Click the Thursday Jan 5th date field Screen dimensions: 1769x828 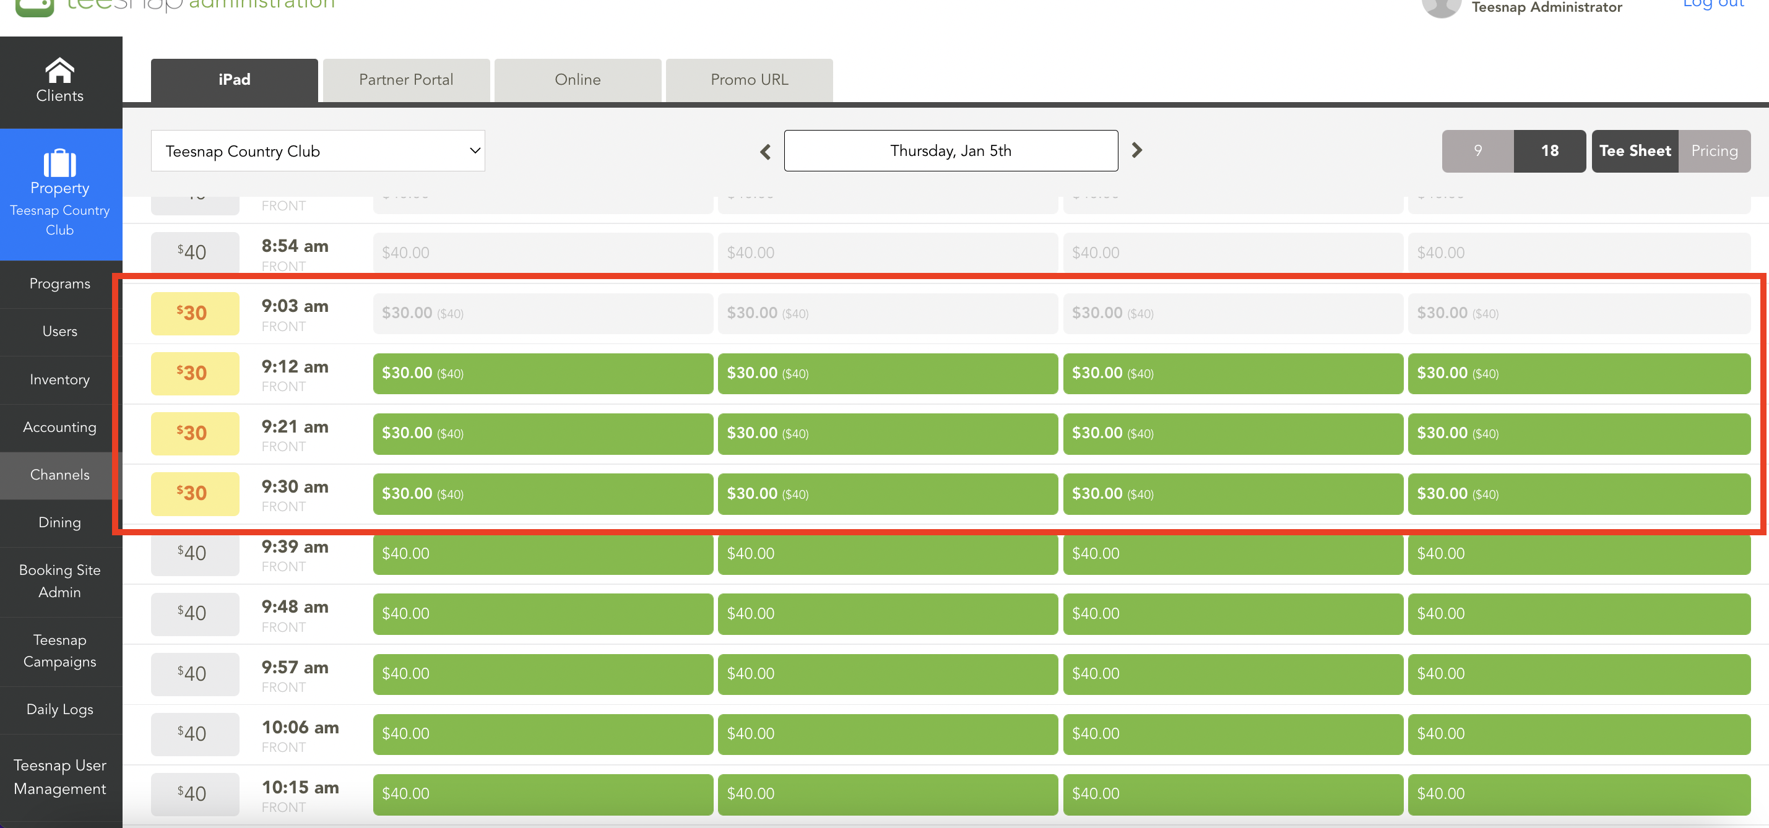[949, 150]
